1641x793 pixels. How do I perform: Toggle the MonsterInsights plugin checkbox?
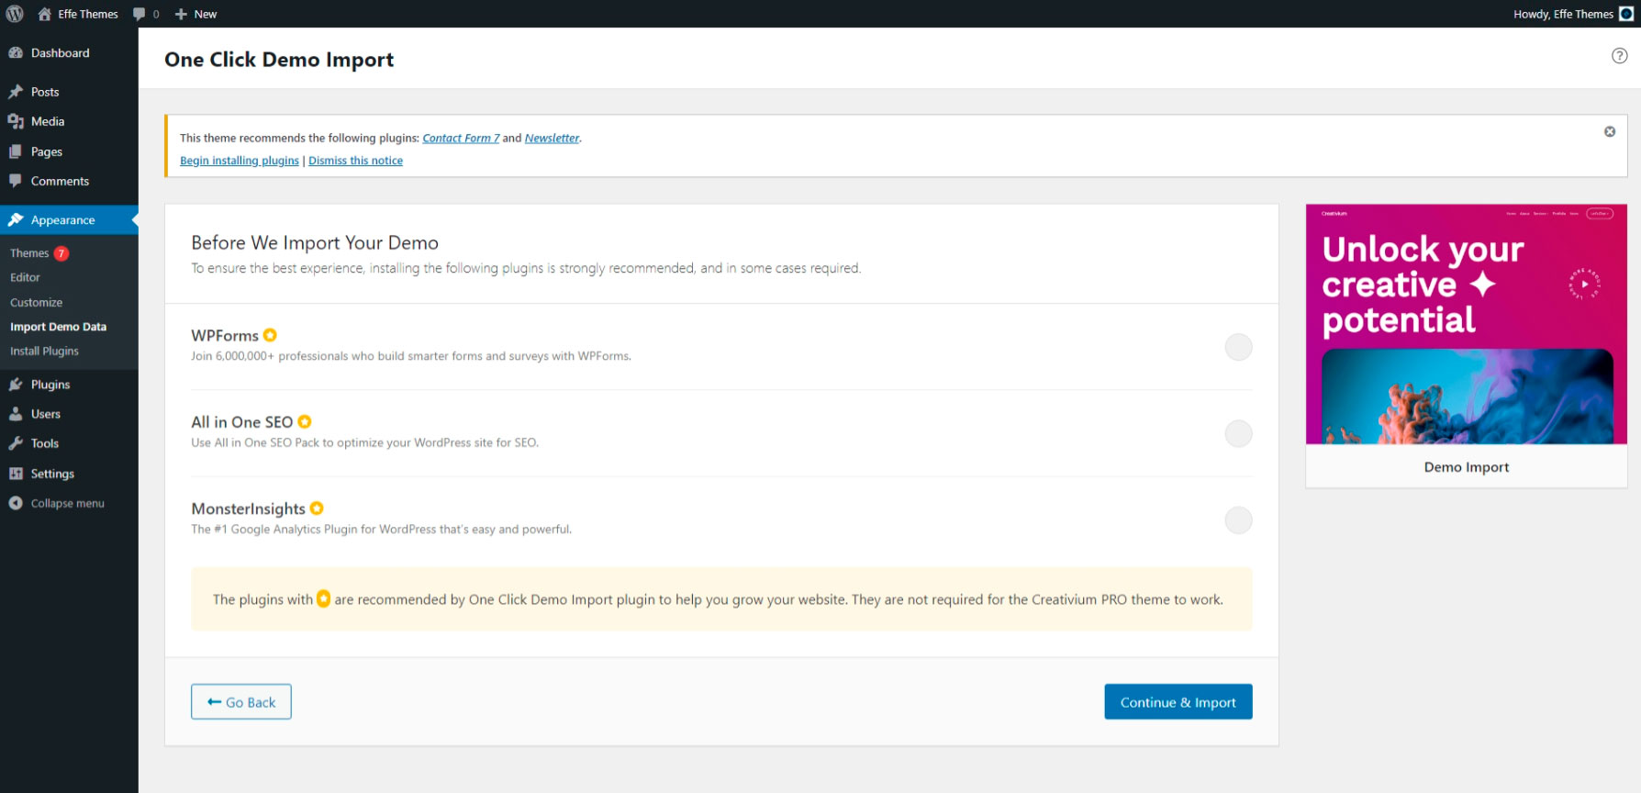pyautogui.click(x=1238, y=520)
